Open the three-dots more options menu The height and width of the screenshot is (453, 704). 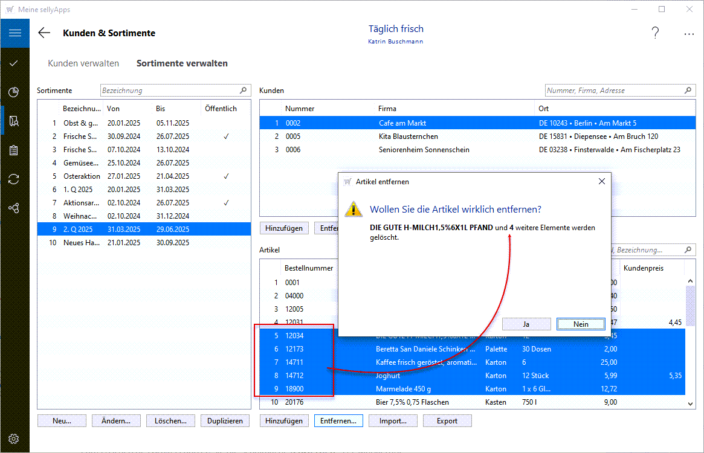pos(689,34)
